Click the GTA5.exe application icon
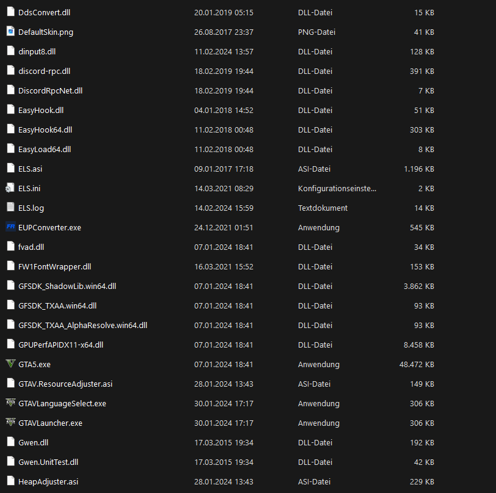The image size is (496, 493). click(10, 364)
